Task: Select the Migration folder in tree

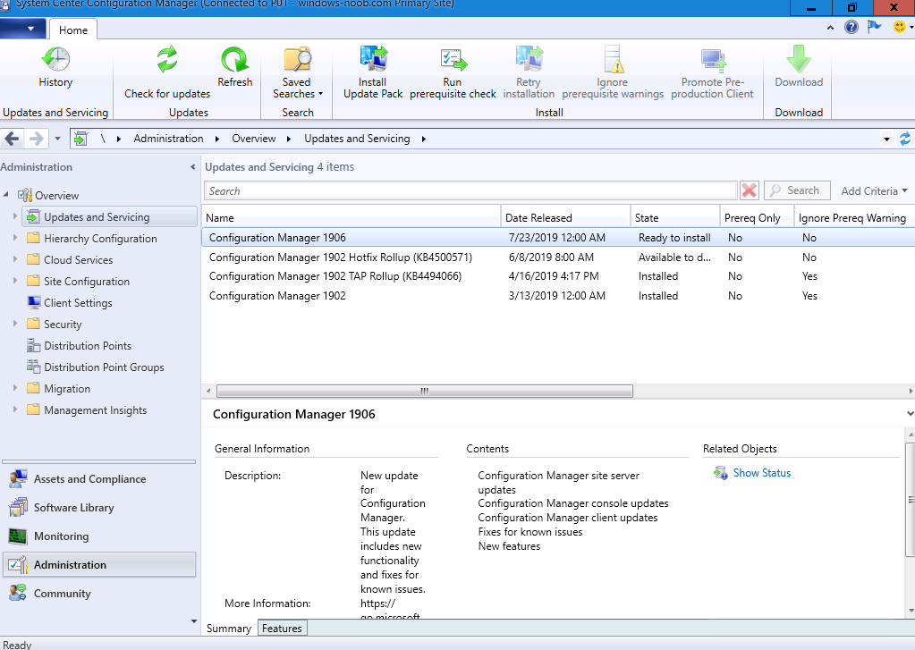Action: pos(66,389)
